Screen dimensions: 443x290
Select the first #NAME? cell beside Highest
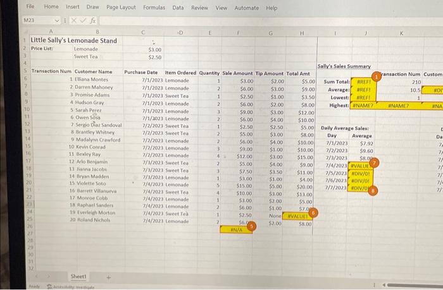point(363,106)
